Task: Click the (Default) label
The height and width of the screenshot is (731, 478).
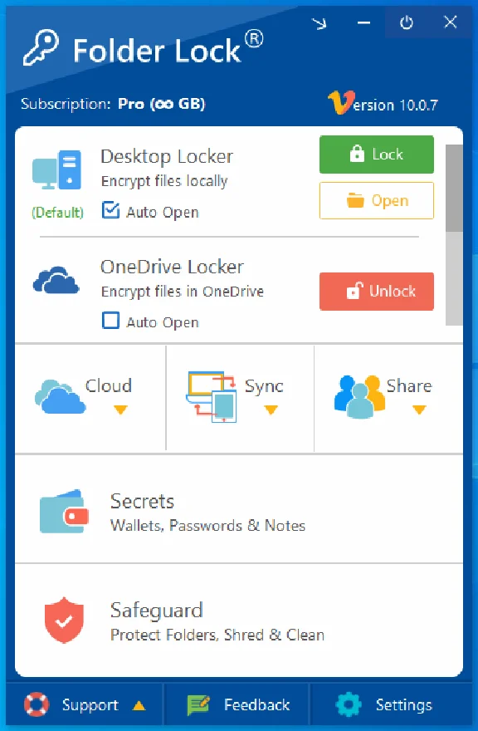Action: click(x=57, y=213)
